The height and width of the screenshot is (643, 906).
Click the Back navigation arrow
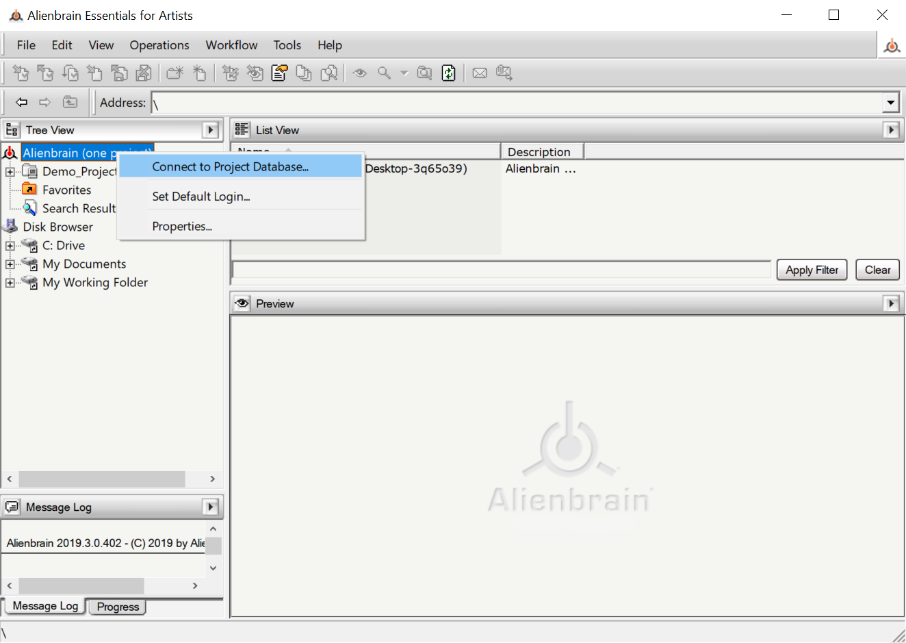pos(22,102)
